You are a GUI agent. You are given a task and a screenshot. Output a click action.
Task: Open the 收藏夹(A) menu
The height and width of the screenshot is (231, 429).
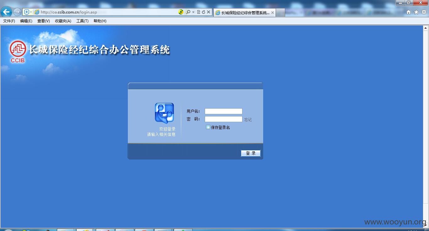63,21
